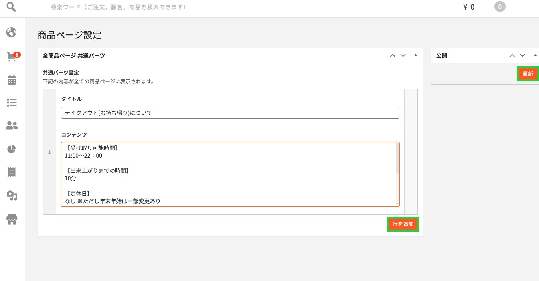This screenshot has height=281, width=539.
Task: Click the search magnifier icon
Action: (12, 7)
